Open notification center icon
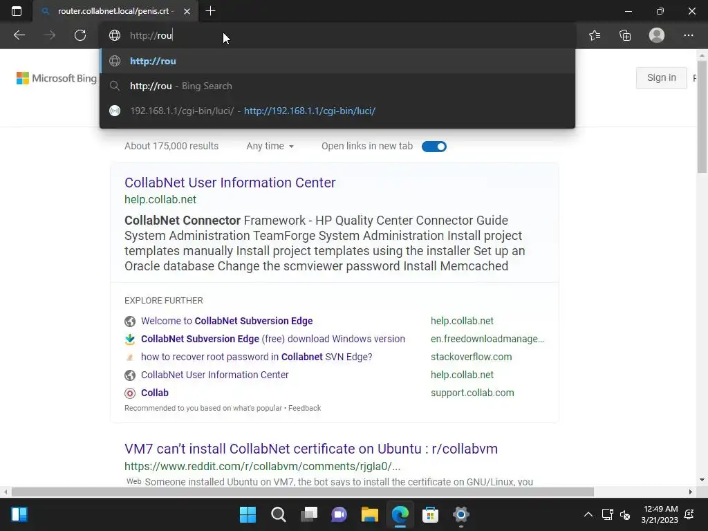The width and height of the screenshot is (708, 531). pos(689,514)
